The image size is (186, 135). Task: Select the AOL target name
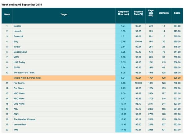click(x=16, y=109)
